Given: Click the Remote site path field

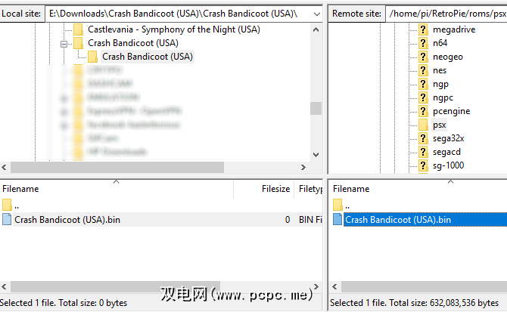Looking at the screenshot, I should coord(446,14).
